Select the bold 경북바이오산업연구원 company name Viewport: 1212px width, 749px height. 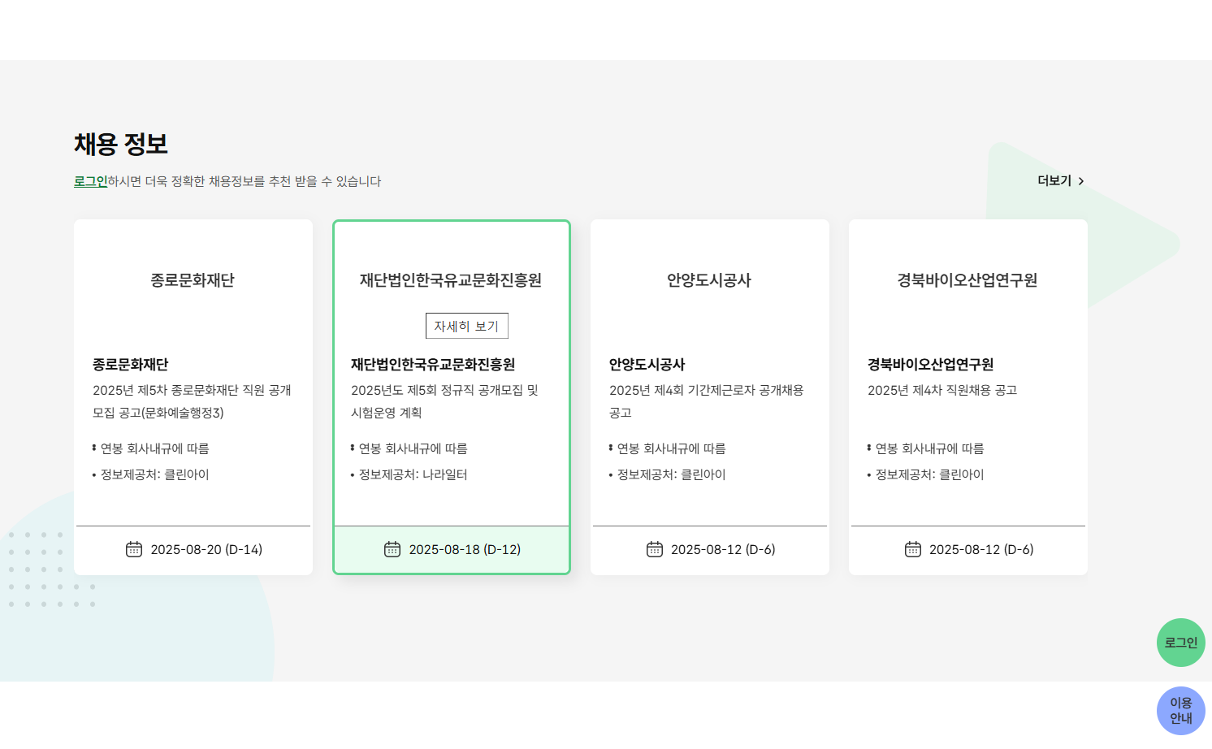tap(931, 365)
